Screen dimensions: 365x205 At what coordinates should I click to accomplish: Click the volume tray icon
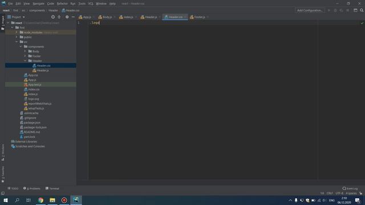click(x=324, y=200)
